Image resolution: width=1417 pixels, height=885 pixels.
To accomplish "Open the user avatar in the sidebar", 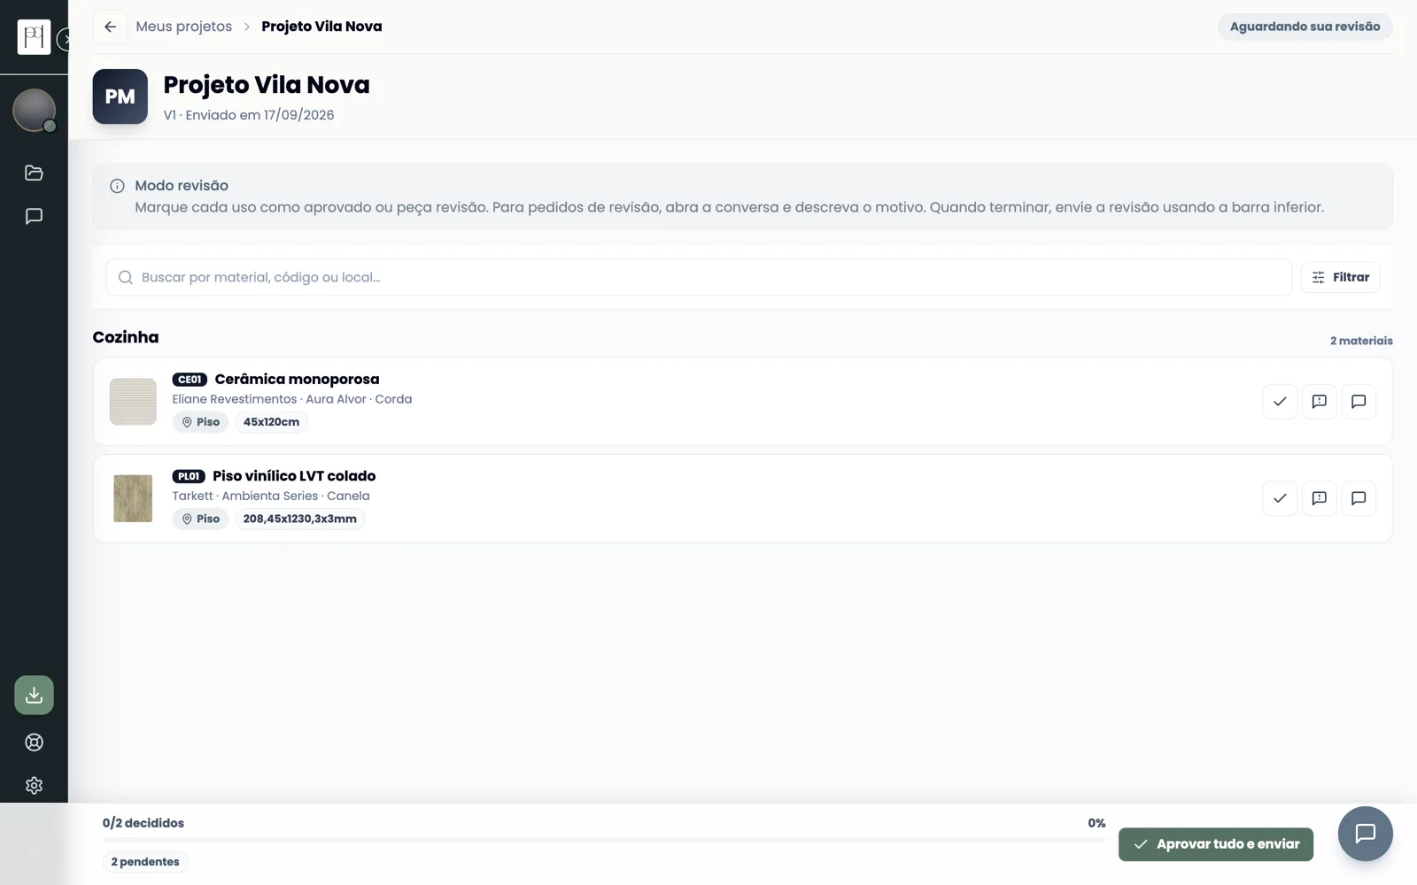I will [x=34, y=111].
